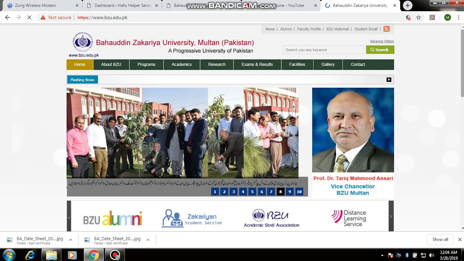This screenshot has width=464, height=261.
Task: Click Show all downloads button
Action: 440,239
